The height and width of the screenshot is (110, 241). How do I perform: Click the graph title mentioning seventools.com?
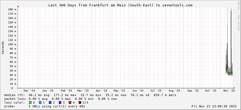tap(120, 5)
